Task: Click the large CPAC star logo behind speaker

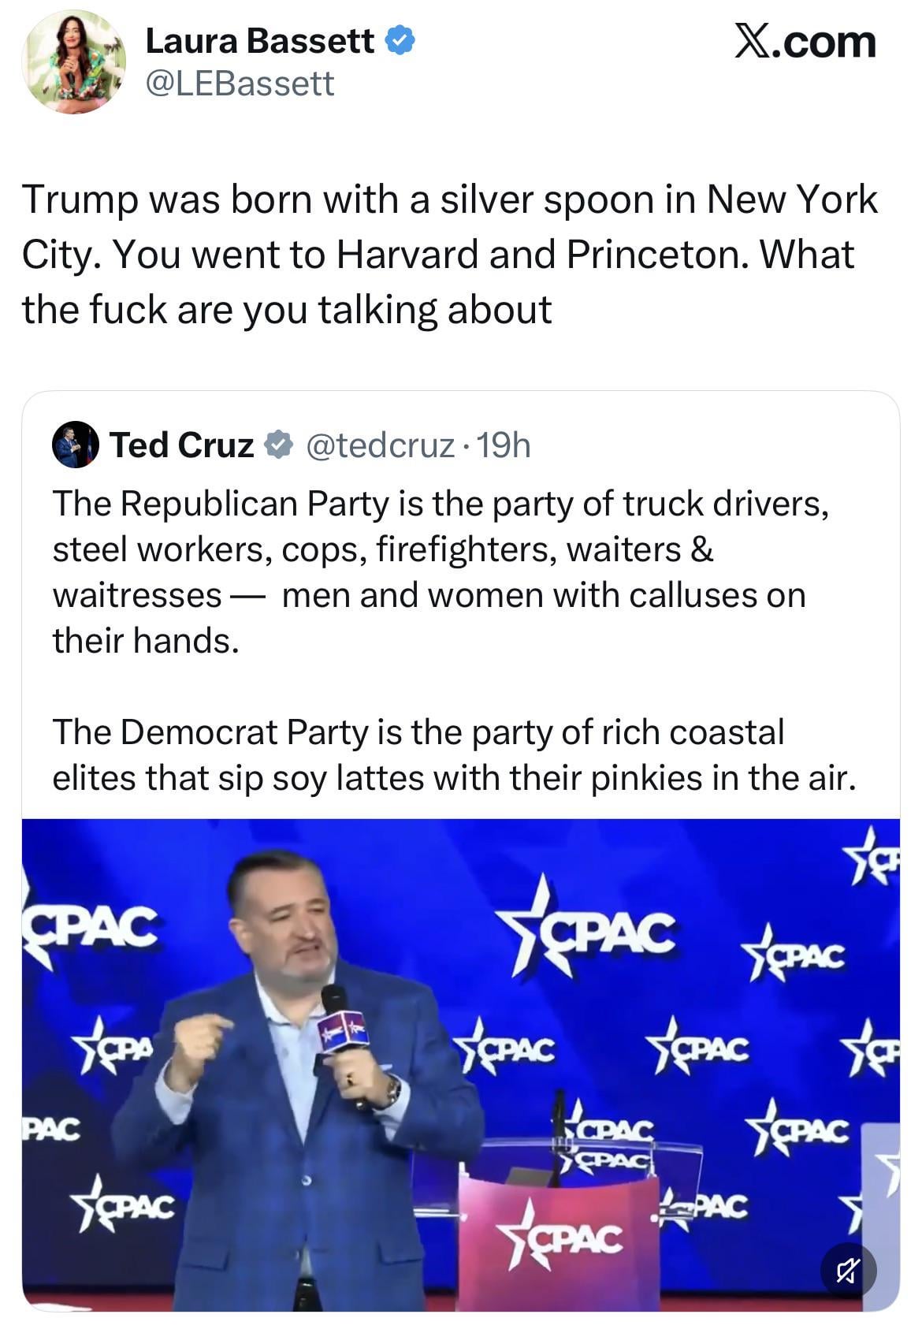Action: point(594,930)
